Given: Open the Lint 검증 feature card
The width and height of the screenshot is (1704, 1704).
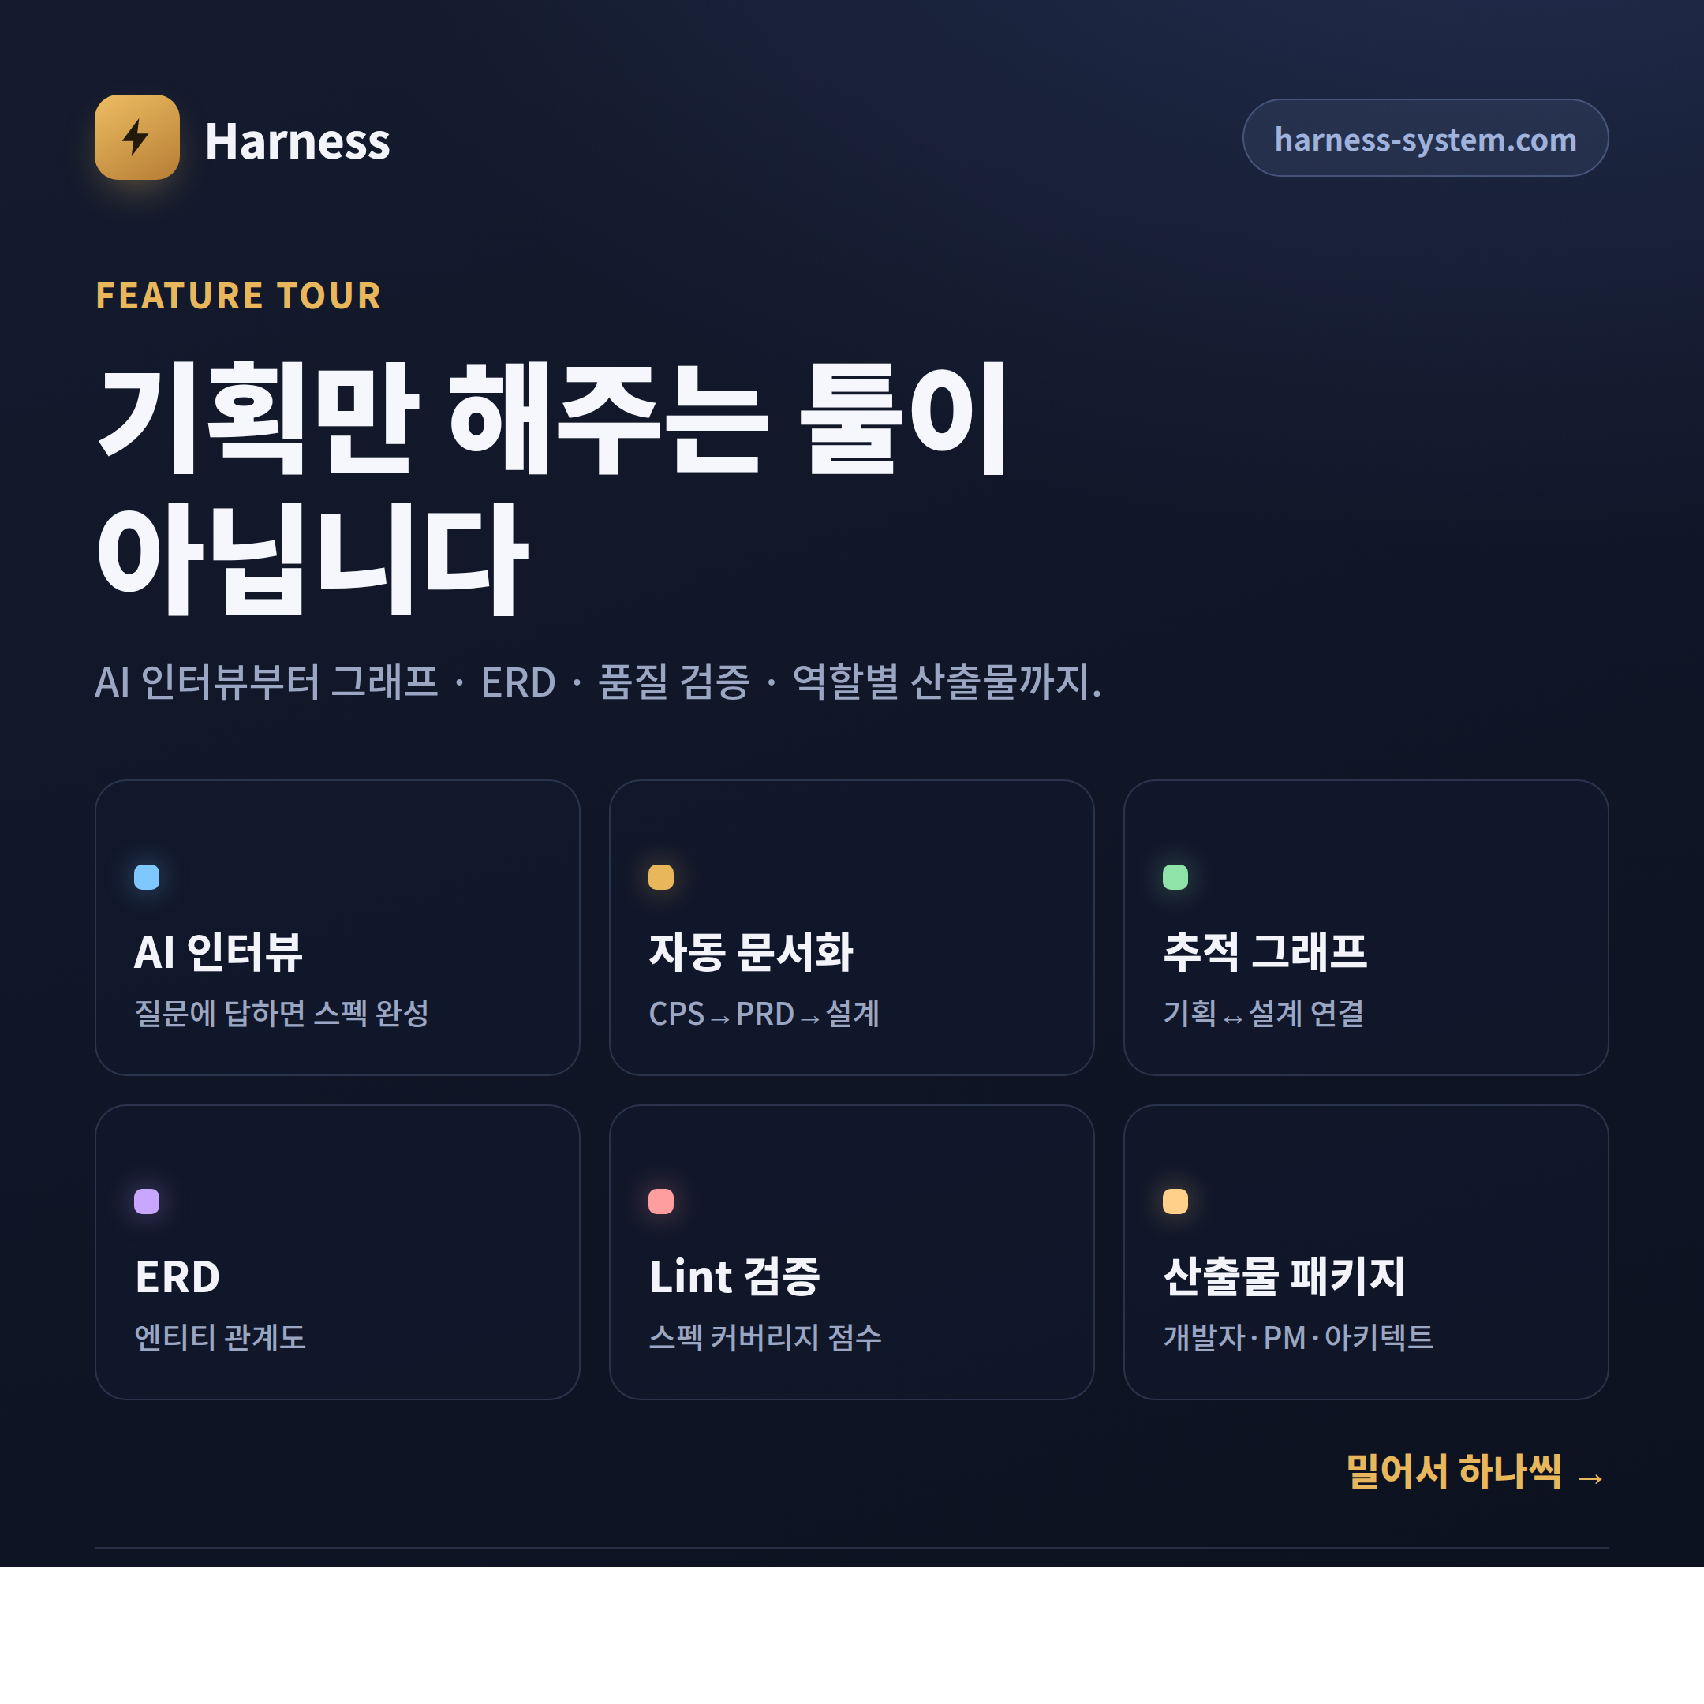Looking at the screenshot, I should pyautogui.click(x=851, y=1251).
